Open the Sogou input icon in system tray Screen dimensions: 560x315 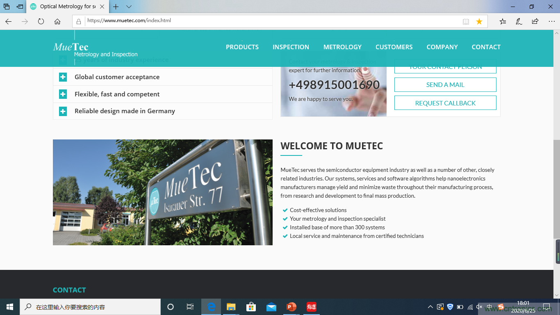[500, 306]
